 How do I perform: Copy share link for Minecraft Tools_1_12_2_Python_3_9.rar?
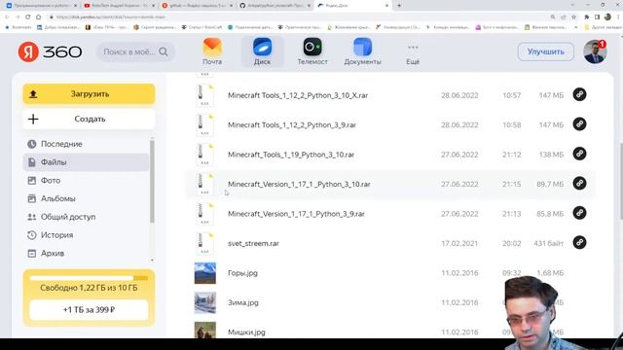[x=580, y=124]
